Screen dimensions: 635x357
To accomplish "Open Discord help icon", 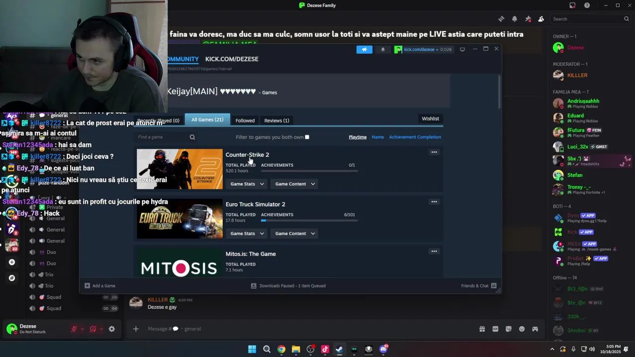I will [587, 5].
